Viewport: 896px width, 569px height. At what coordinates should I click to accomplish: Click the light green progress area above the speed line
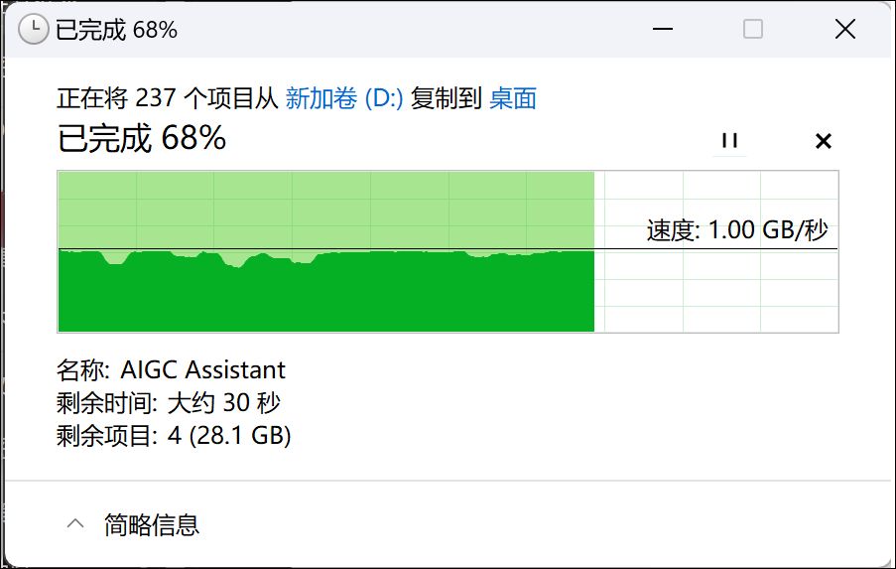click(325, 209)
